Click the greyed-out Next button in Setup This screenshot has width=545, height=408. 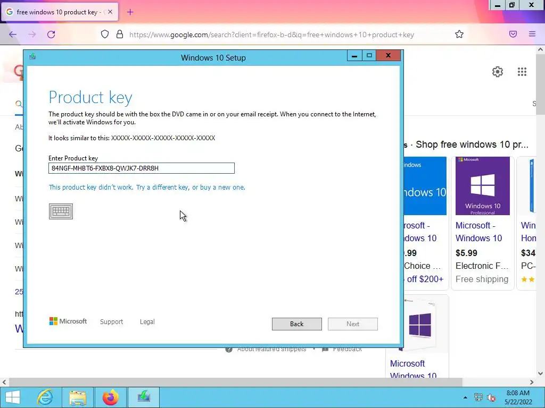click(x=353, y=324)
